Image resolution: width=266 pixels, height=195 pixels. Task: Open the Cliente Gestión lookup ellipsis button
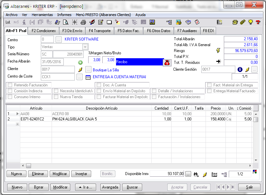coord(255,69)
